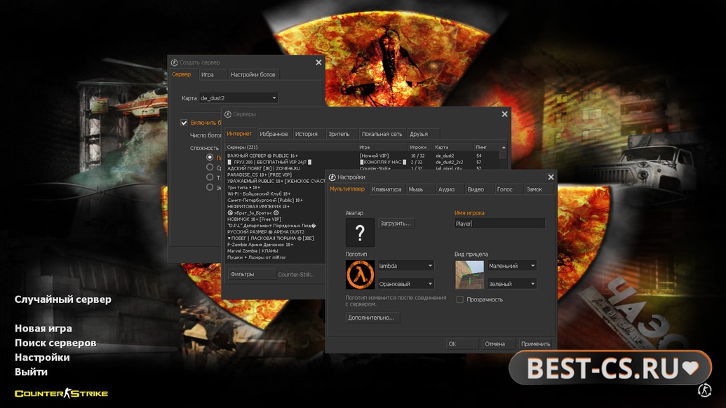Click the small soldier icon at bottom right corner

click(705, 390)
